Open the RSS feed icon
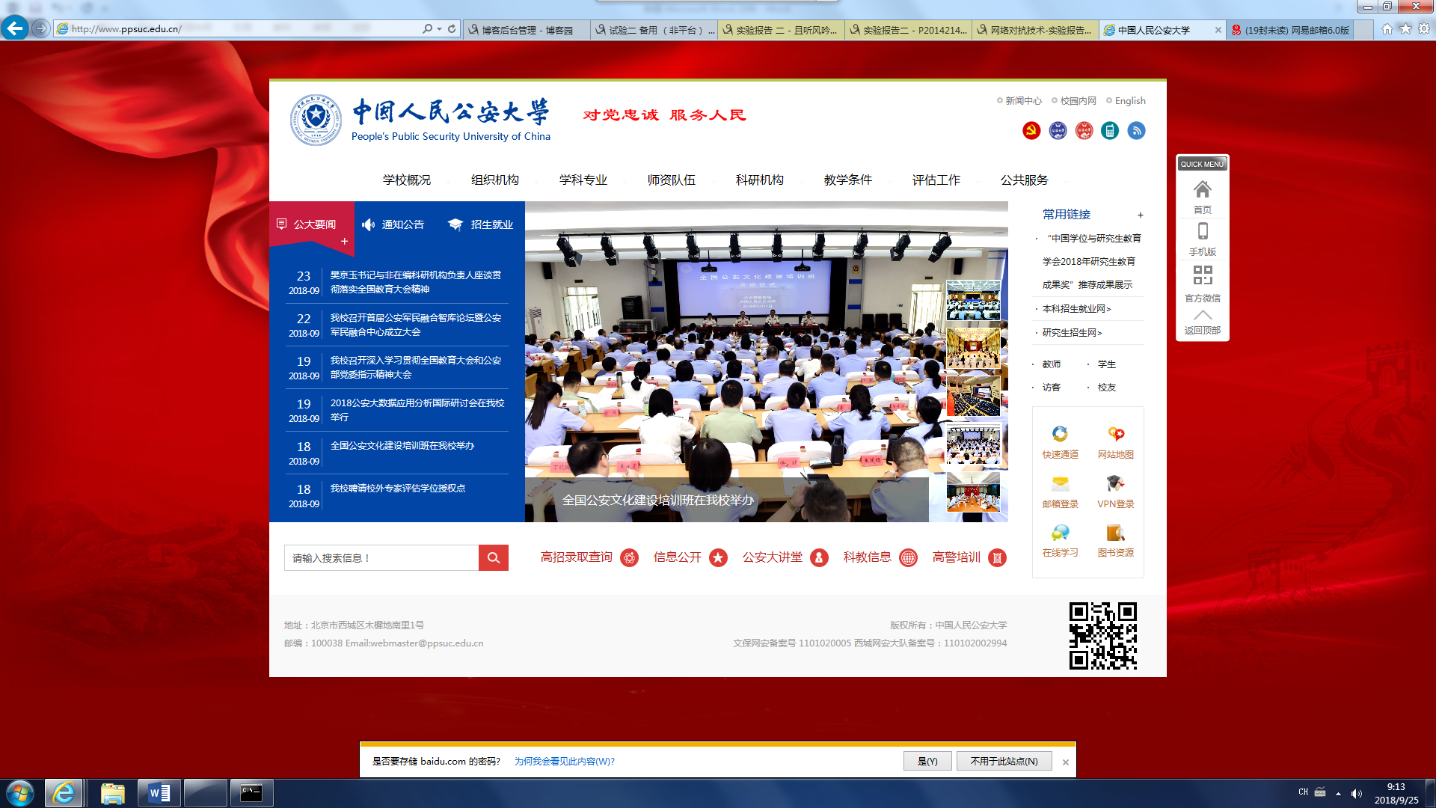Screen dimensions: 1436x808 (x=1136, y=131)
